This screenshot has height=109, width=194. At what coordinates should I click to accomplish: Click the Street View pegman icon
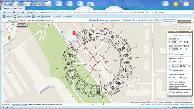[9, 38]
